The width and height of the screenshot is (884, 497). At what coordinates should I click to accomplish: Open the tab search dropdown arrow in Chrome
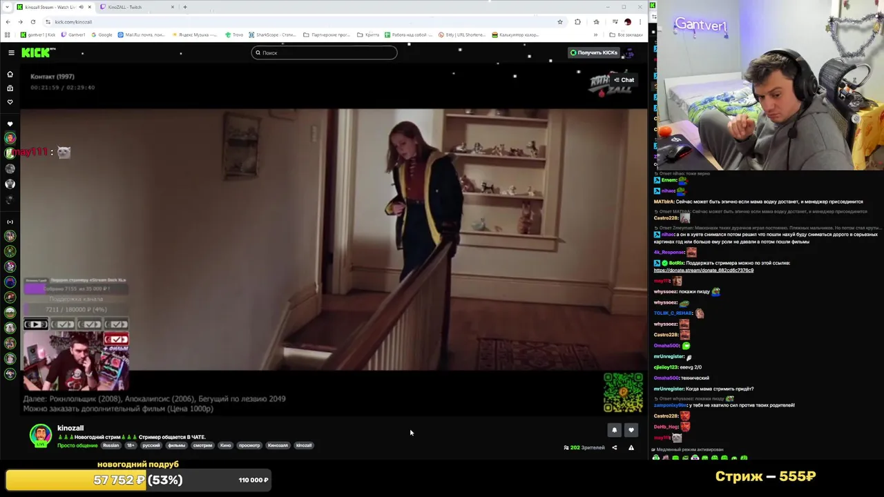[6, 7]
